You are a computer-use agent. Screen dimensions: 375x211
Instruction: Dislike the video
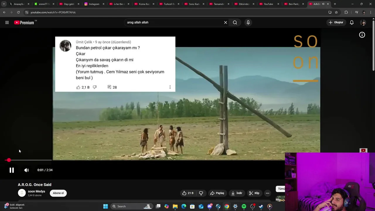(x=201, y=193)
